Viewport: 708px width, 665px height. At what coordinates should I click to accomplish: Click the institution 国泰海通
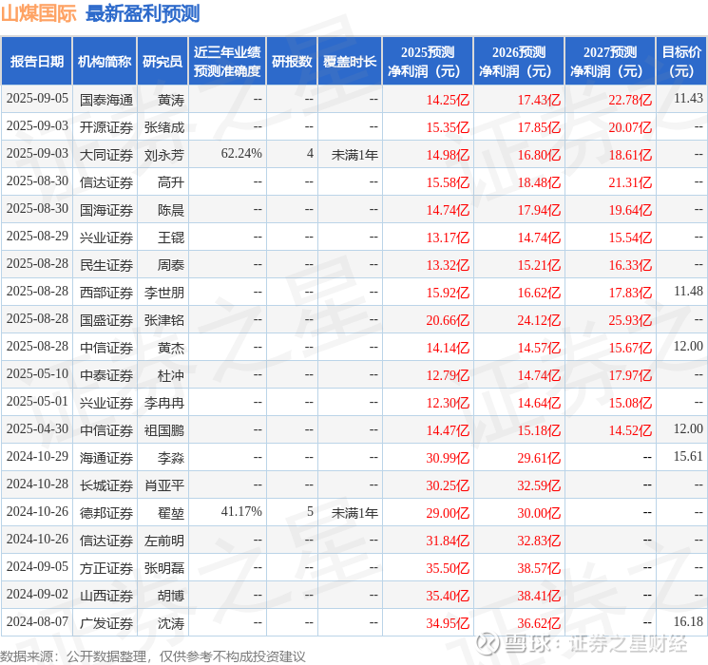click(x=106, y=100)
